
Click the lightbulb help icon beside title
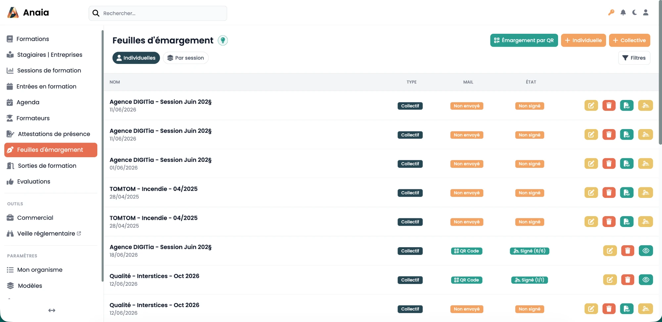click(x=223, y=40)
